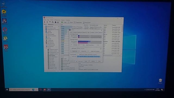
Task: Switch to the CPU tab in CPU-Z
Action: (x=71, y=32)
